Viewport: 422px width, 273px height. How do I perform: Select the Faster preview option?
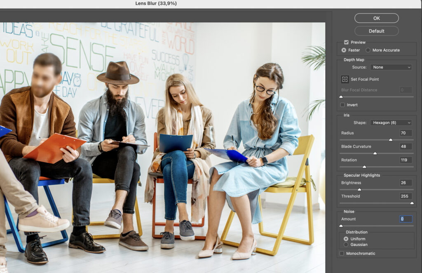coord(344,50)
